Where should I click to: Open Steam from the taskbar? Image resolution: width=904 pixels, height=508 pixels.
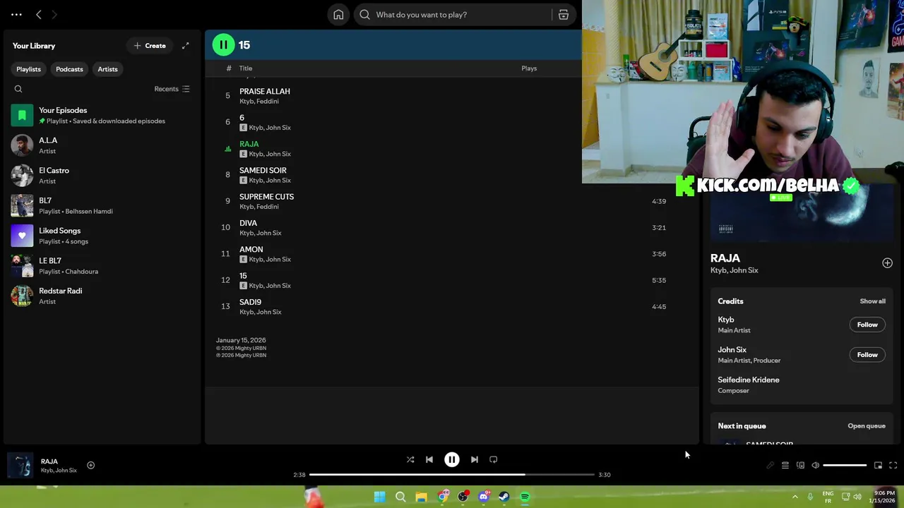[x=504, y=497]
